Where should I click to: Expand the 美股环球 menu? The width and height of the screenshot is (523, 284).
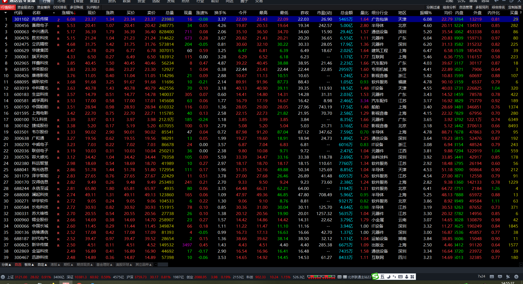tap(124, 265)
